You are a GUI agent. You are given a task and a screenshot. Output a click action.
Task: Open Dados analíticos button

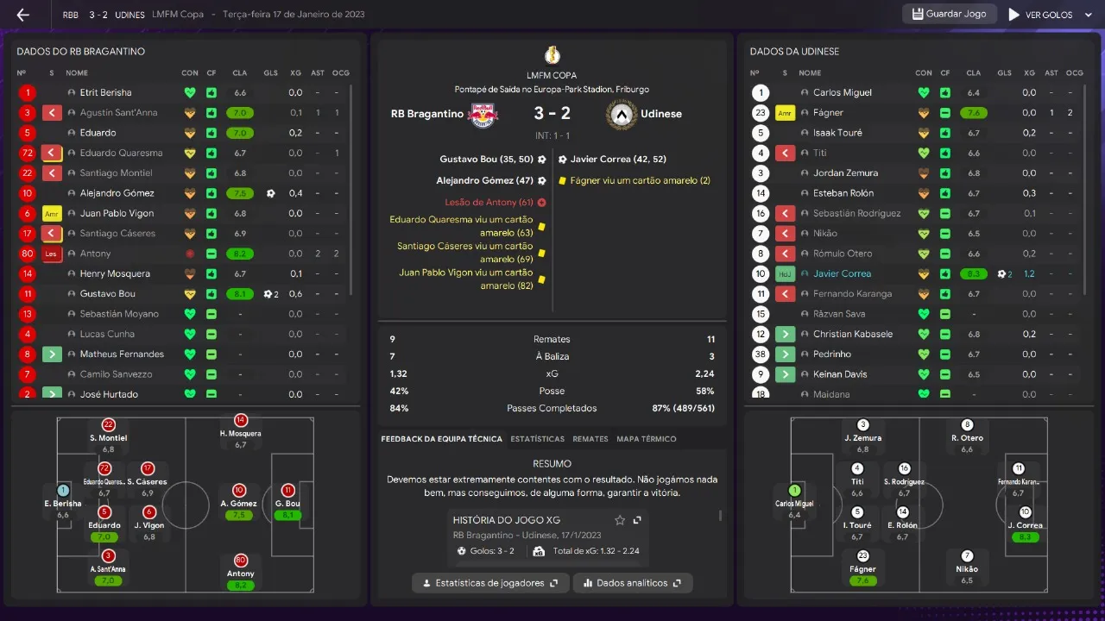[x=633, y=583]
